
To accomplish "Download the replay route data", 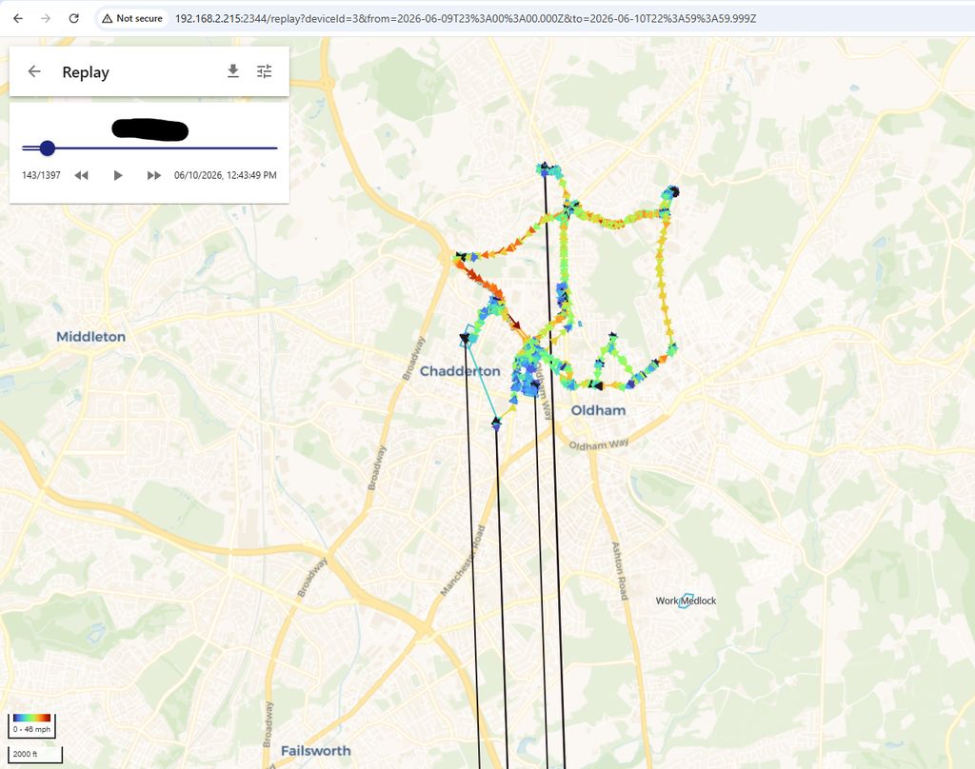I will pyautogui.click(x=233, y=71).
